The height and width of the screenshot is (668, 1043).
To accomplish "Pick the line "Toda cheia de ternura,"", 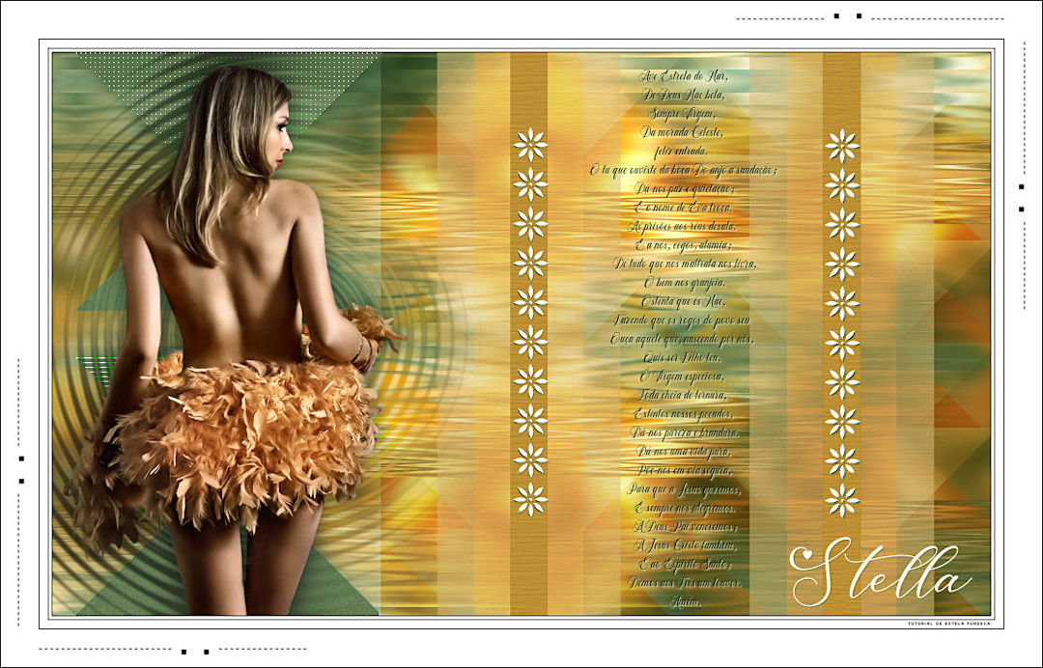I will (x=683, y=396).
